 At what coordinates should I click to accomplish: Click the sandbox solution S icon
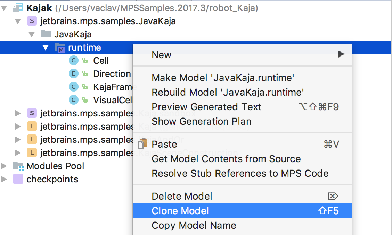[x=32, y=113]
